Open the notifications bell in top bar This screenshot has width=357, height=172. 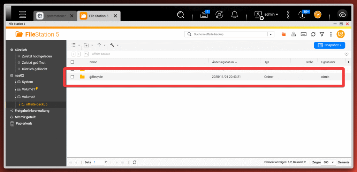coord(235,15)
